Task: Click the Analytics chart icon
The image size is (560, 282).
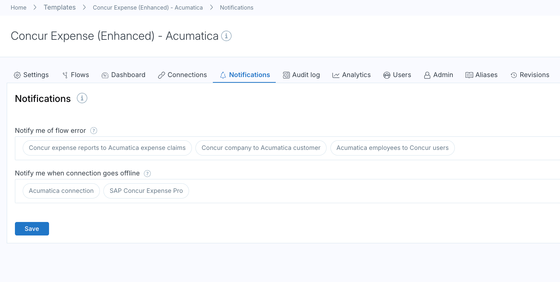Action: (x=336, y=75)
